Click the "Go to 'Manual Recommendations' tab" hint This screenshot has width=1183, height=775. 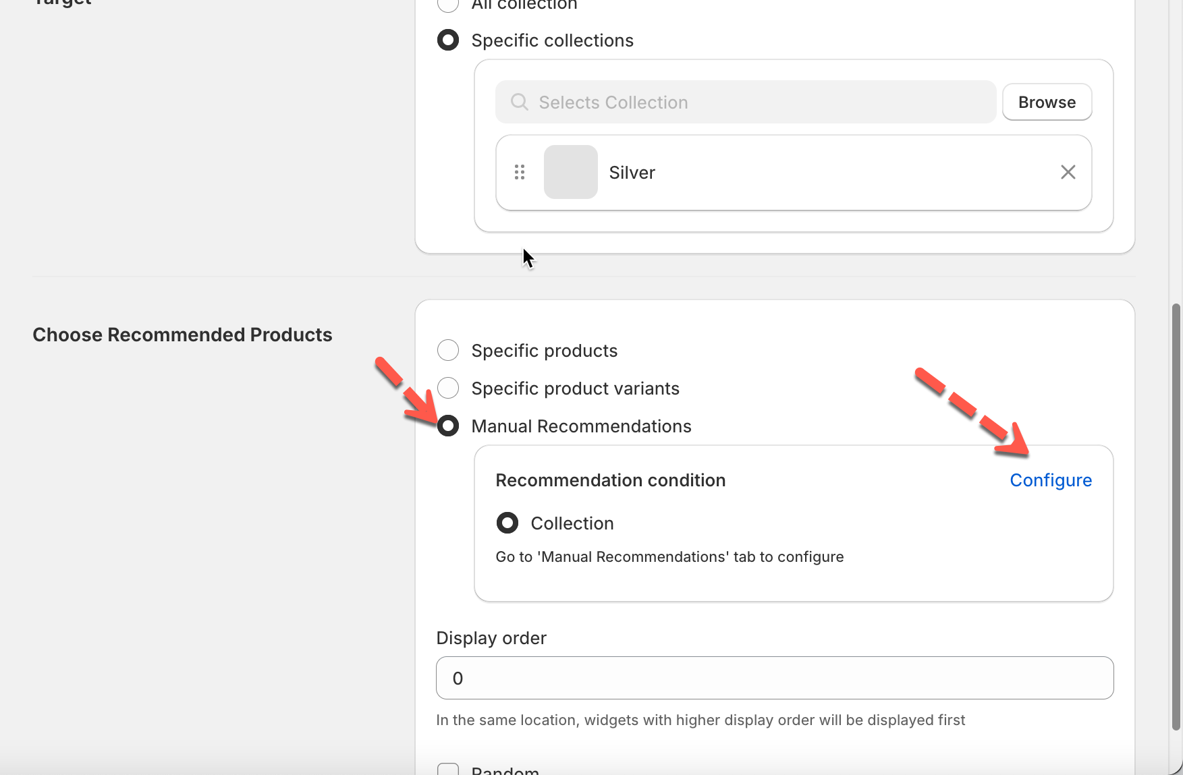(669, 557)
